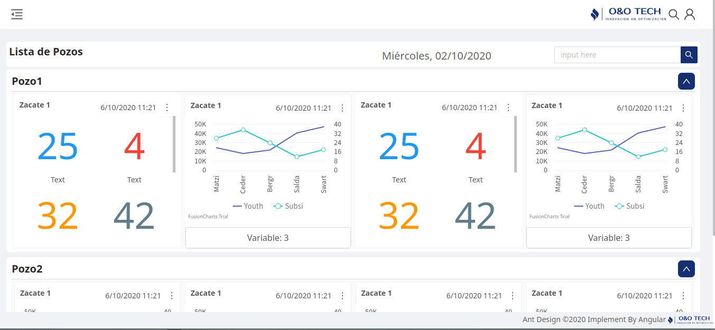This screenshot has height=330, width=715.
Task: Open three-dot menu of third Pozo2 card
Action: [513, 296]
